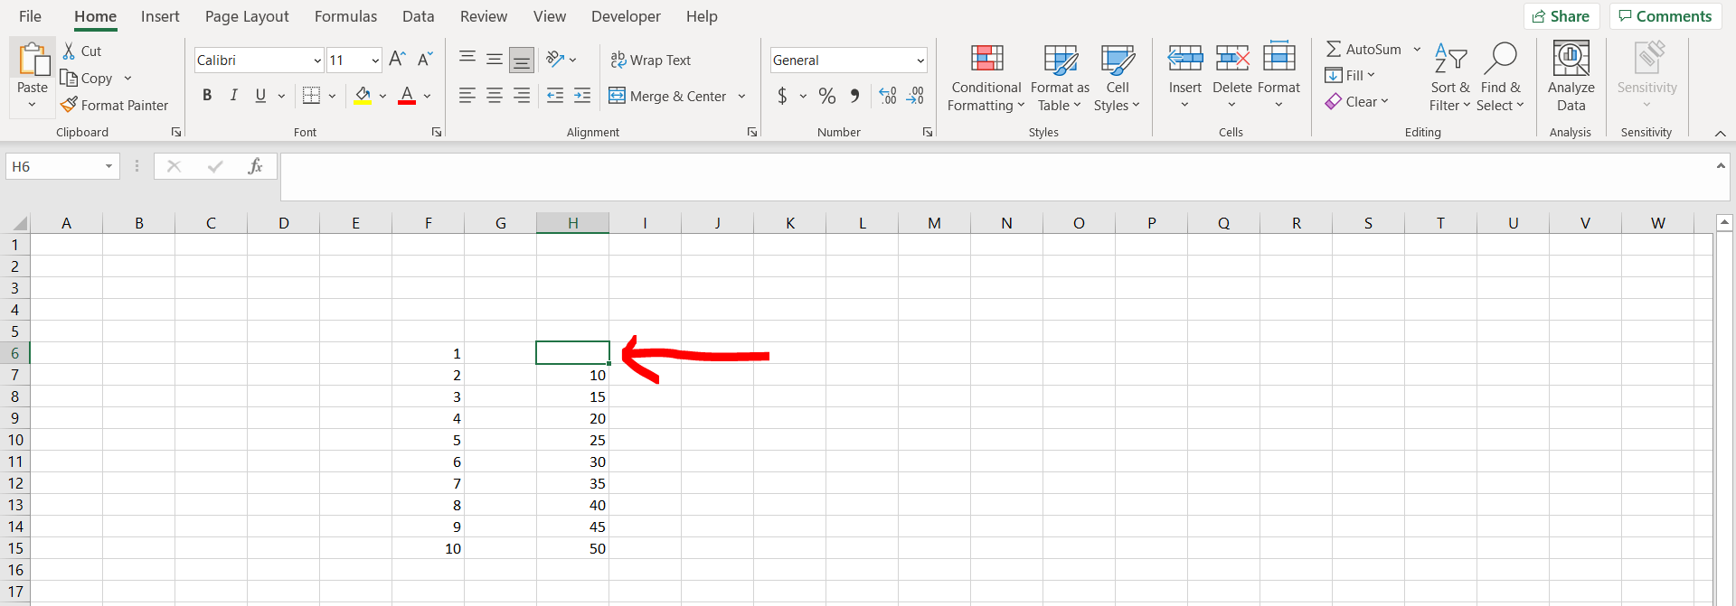This screenshot has height=606, width=1736.
Task: Click the Delete cells icon
Action: coord(1231,59)
